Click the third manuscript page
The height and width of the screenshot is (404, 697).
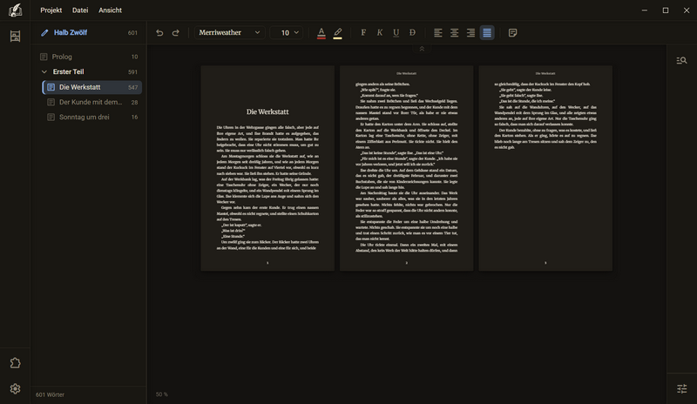click(x=545, y=168)
